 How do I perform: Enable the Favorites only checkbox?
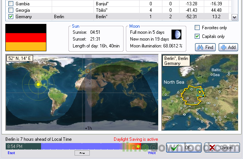point(197,28)
